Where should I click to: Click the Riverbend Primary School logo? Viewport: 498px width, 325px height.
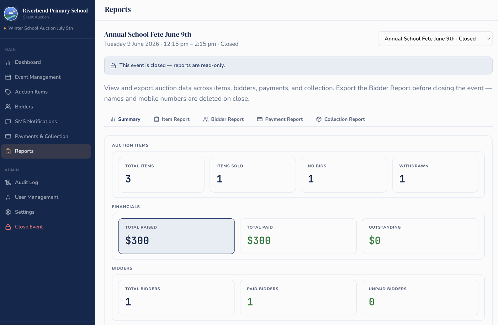tap(11, 14)
